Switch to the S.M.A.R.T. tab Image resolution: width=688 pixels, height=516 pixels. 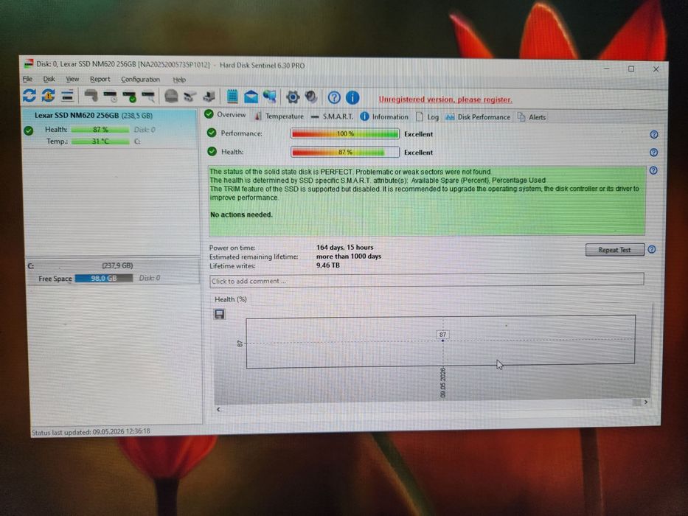[x=332, y=116]
